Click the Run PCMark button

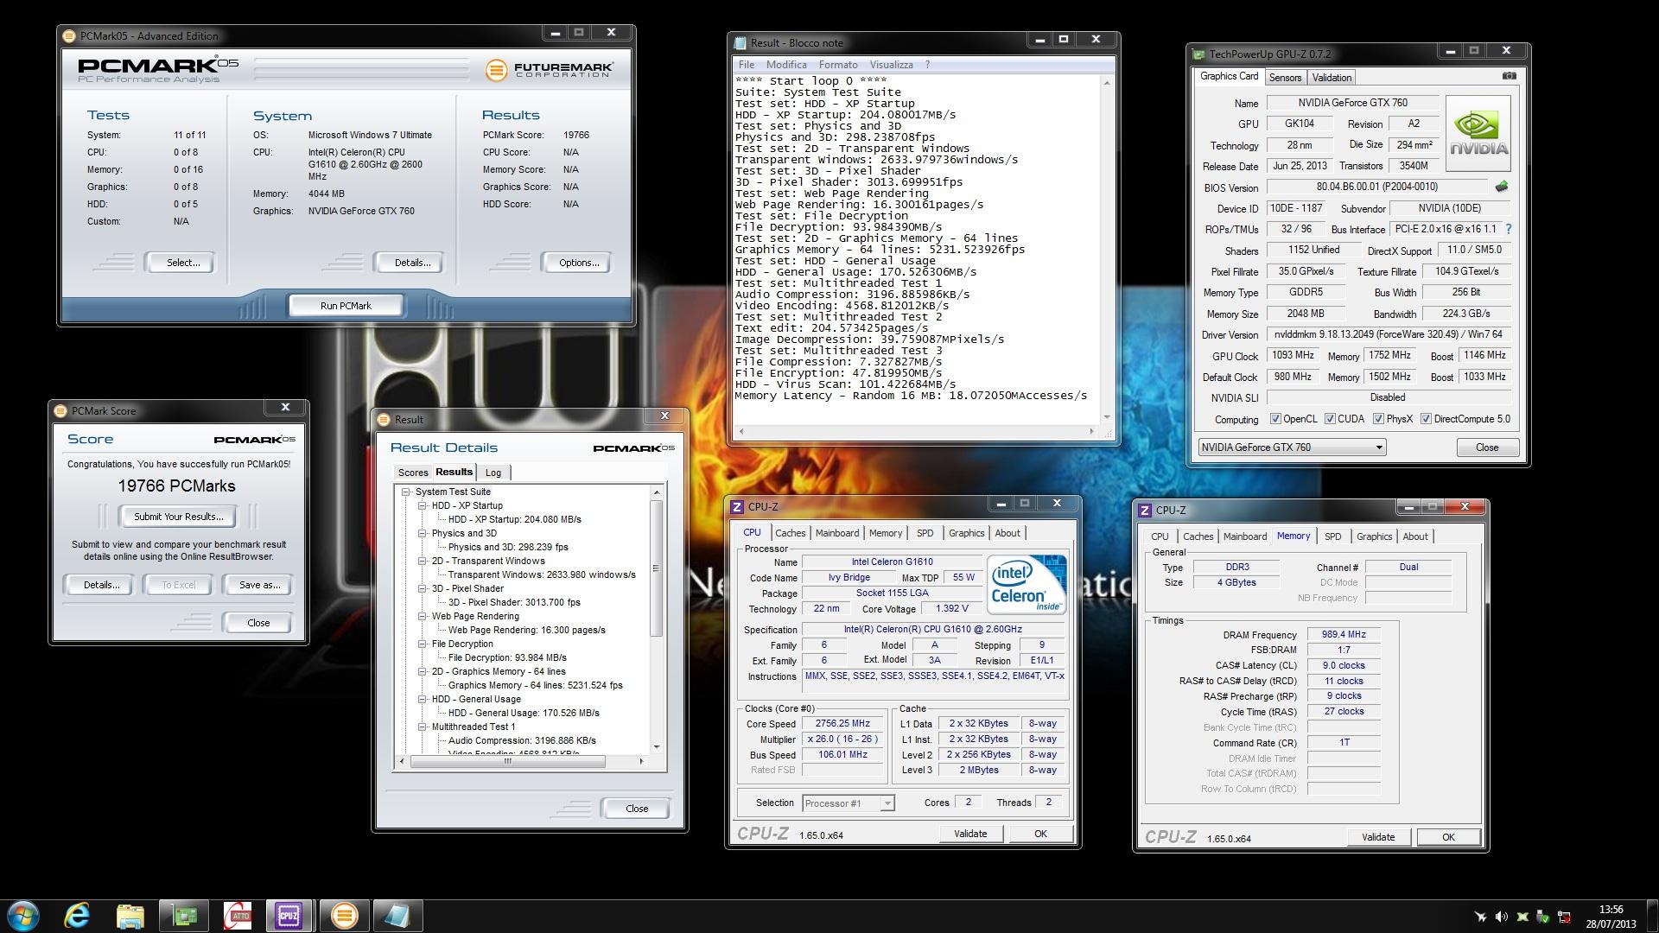(346, 306)
